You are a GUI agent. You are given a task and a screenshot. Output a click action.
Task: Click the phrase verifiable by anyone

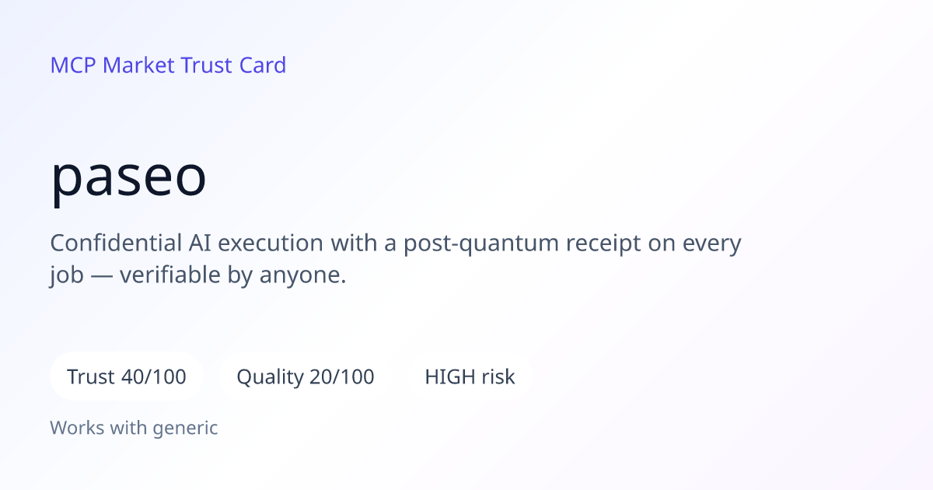(x=232, y=276)
